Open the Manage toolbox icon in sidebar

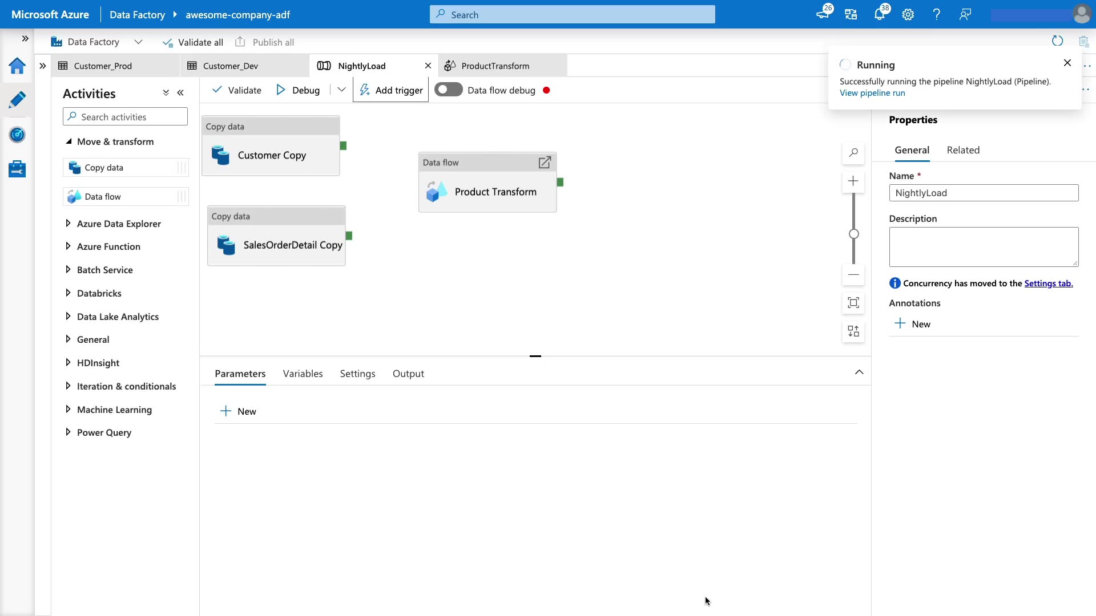click(17, 169)
